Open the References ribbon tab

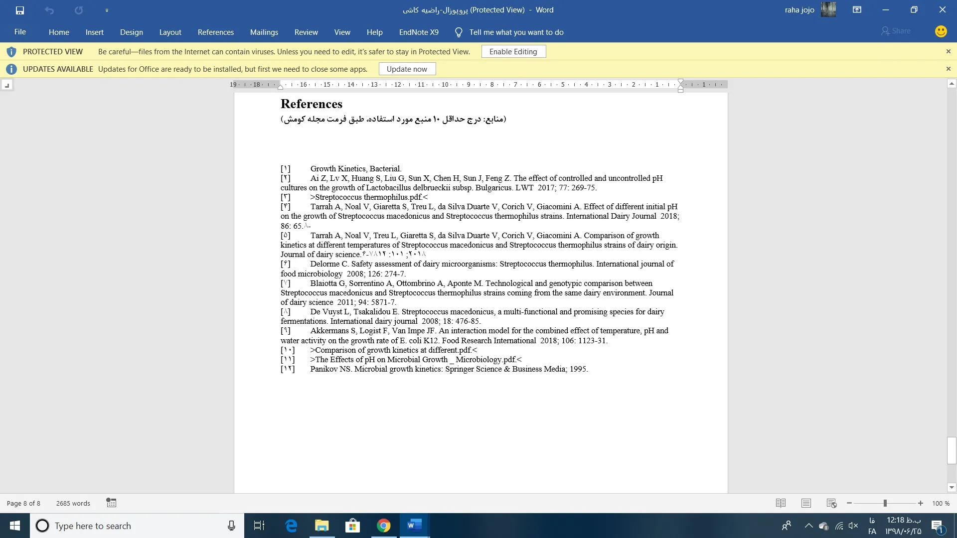(x=215, y=32)
